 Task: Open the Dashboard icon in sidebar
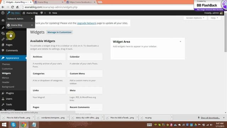click(3, 20)
